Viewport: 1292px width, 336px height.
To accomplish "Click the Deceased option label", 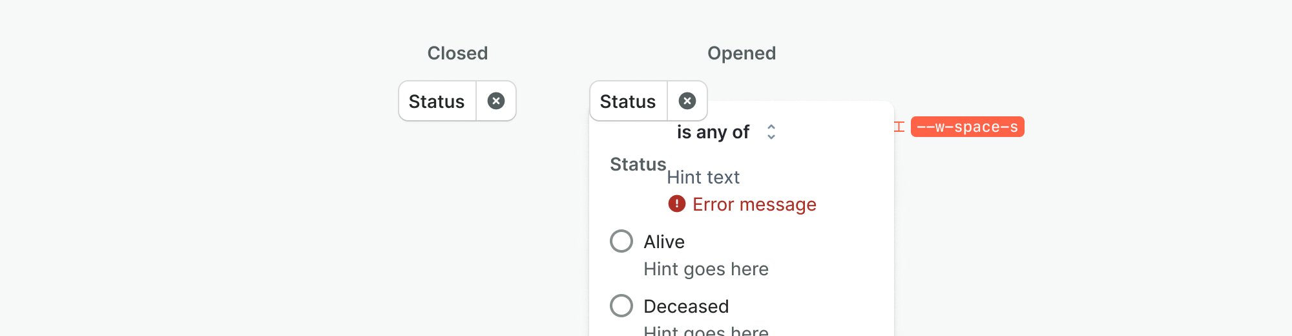I will [685, 306].
